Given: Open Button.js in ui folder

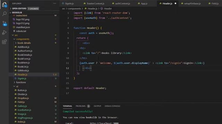Looking at the screenshot, I should pyautogui.click(x=22, y=90).
